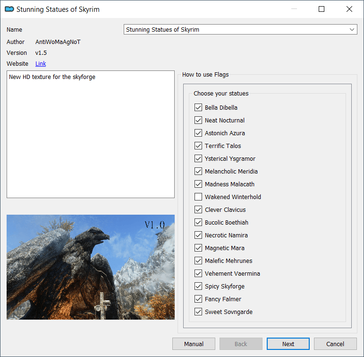The height and width of the screenshot is (357, 364).
Task: Proceed with the Next button
Action: [x=288, y=344]
